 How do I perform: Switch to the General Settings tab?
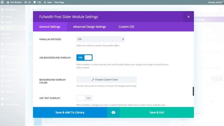tap(50, 27)
